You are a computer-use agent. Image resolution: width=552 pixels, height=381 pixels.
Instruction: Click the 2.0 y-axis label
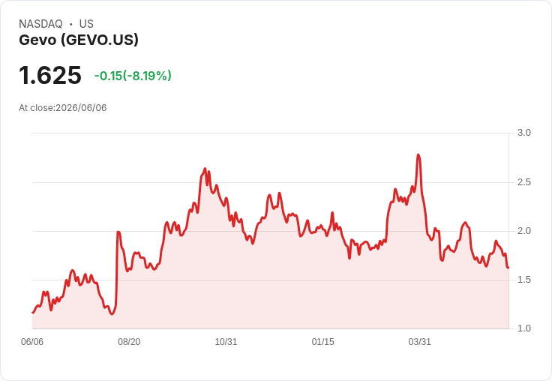point(523,231)
